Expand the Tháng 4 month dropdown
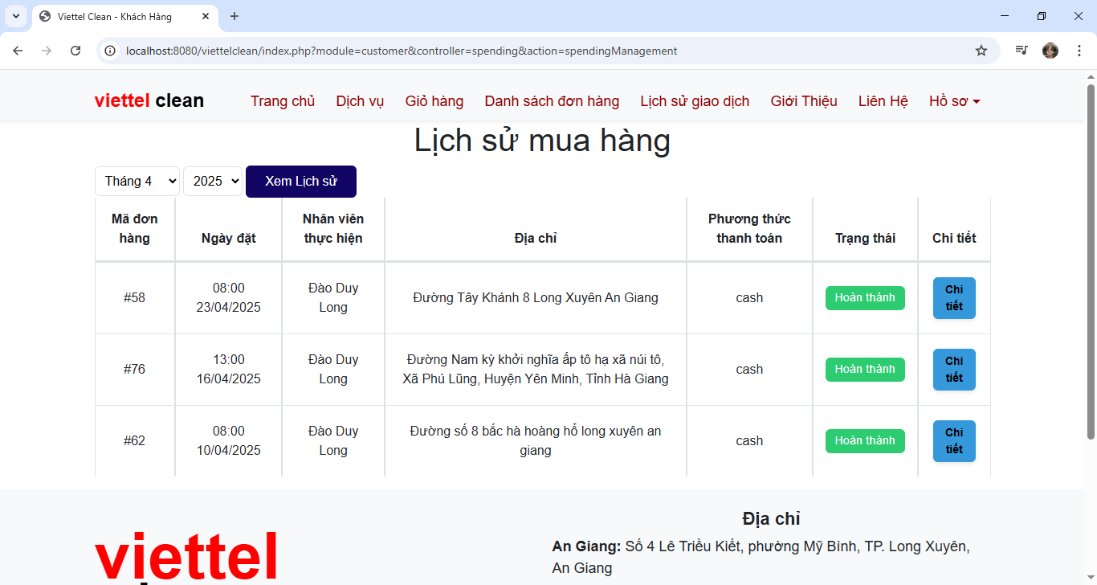 click(x=137, y=181)
